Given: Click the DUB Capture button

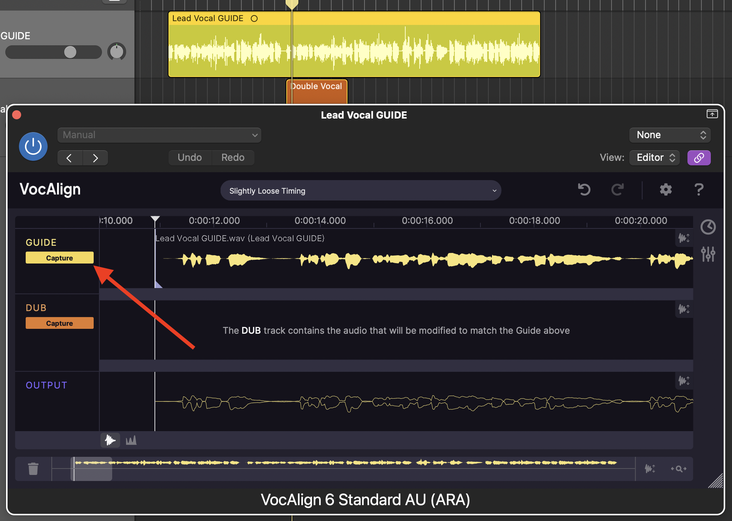Looking at the screenshot, I should pyautogui.click(x=60, y=323).
